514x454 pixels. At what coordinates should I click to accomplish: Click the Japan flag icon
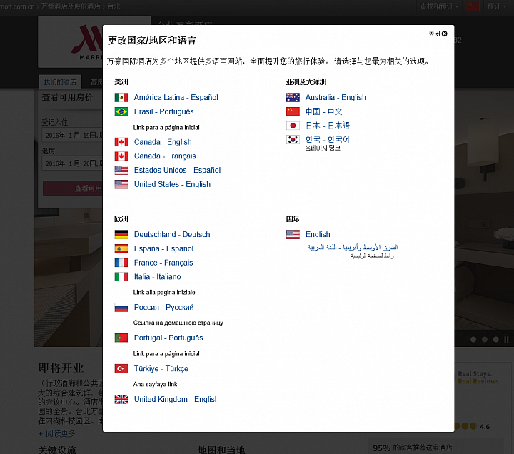[x=293, y=126]
